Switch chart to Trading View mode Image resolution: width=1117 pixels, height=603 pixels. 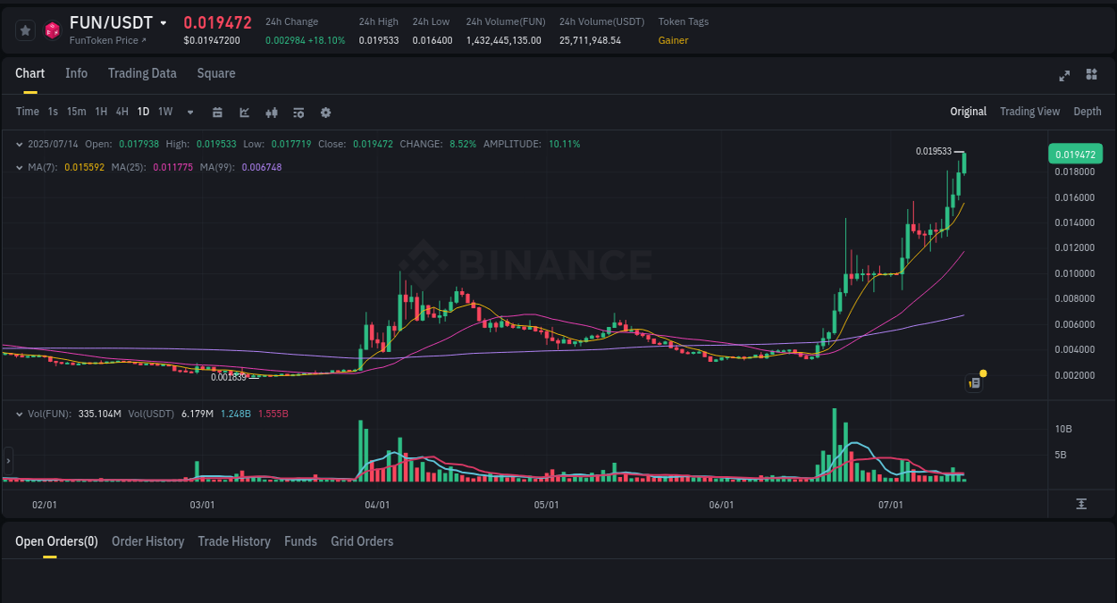1029,112
